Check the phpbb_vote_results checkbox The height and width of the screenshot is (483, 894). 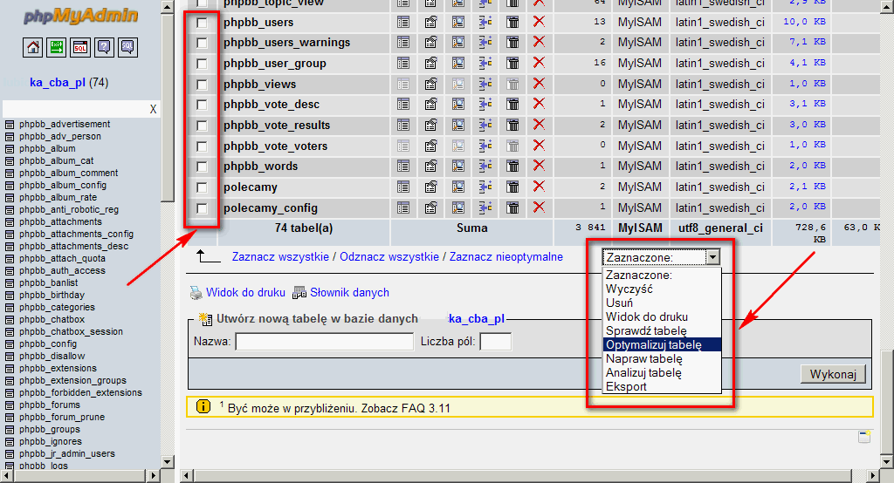(x=202, y=126)
